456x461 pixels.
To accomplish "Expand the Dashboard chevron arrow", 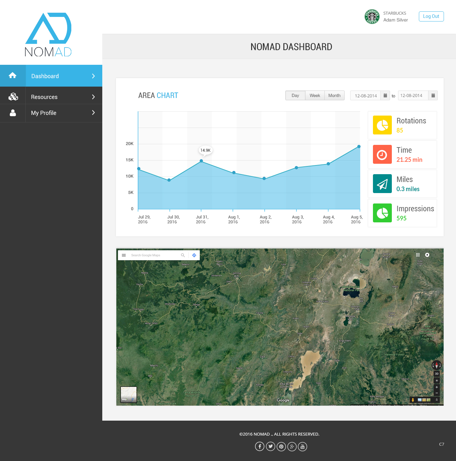I will point(93,76).
